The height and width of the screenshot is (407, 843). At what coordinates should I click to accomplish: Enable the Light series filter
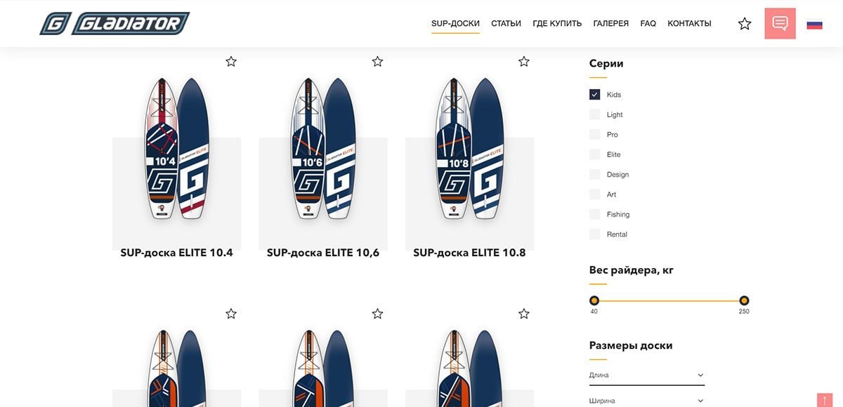[x=595, y=114]
